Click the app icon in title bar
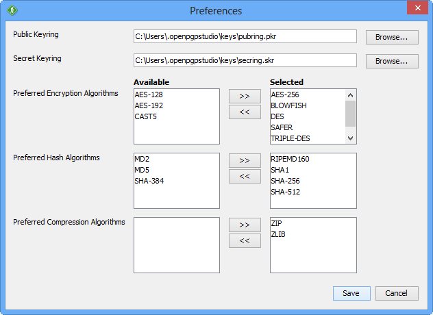The width and height of the screenshot is (433, 315). pyautogui.click(x=12, y=10)
